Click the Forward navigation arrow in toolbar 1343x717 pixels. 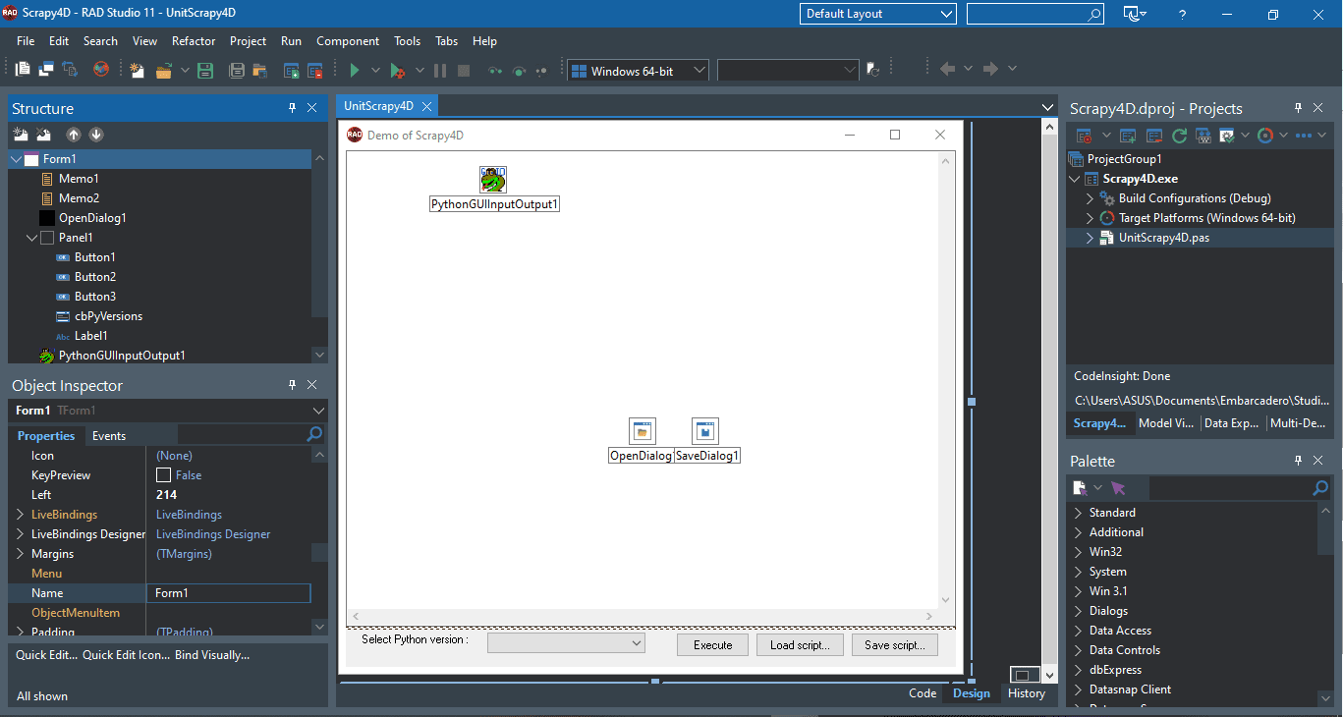pos(990,69)
